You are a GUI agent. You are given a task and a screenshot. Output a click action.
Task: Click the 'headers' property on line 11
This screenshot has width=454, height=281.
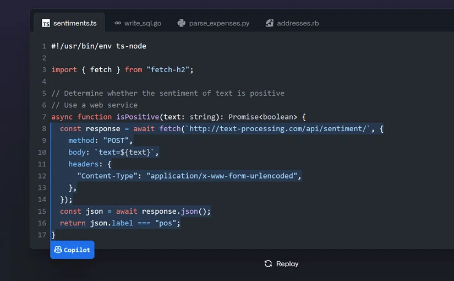tap(84, 164)
